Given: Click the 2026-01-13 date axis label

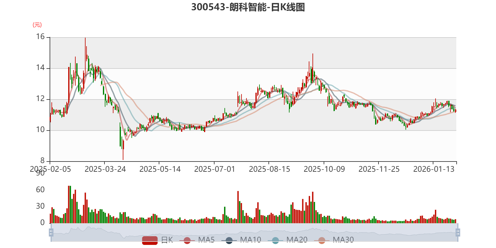Looking at the screenshot, I should pyautogui.click(x=434, y=169).
